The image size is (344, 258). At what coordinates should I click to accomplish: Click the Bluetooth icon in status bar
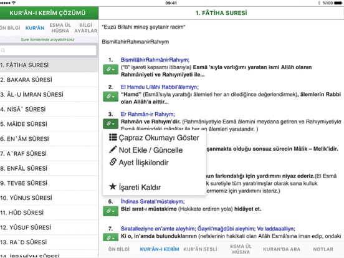pyautogui.click(x=319, y=3)
